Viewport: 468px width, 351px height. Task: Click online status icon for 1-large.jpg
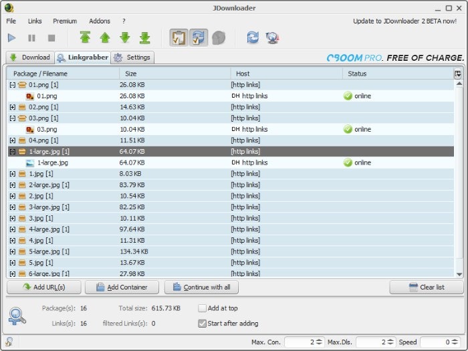coord(348,162)
